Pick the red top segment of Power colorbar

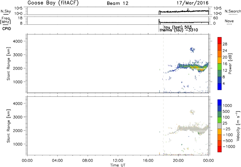click(220, 40)
